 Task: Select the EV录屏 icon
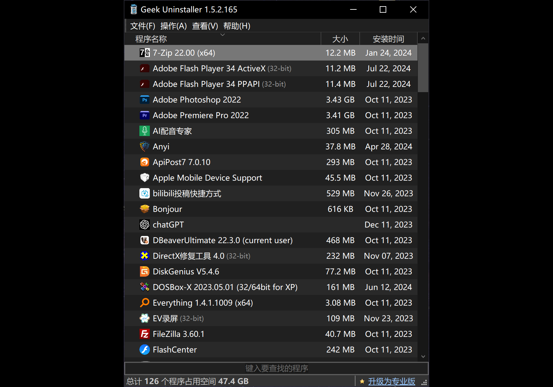[145, 318]
